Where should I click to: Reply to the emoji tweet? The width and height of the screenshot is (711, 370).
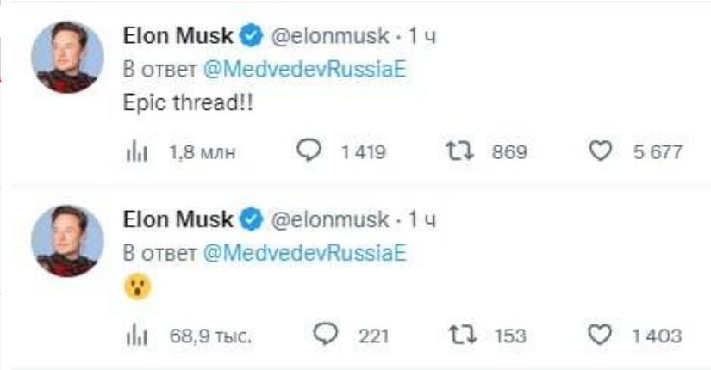click(327, 334)
